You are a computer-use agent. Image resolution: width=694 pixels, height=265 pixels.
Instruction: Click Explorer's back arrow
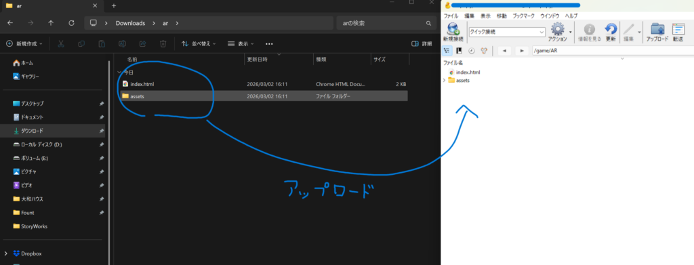point(10,23)
